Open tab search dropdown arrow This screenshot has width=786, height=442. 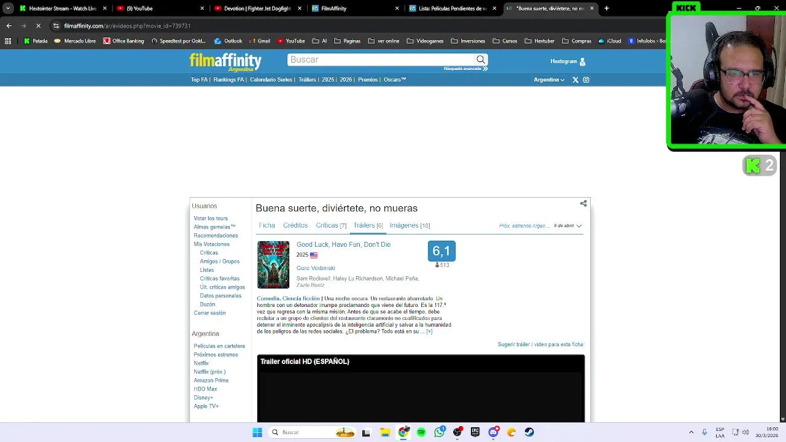point(8,9)
